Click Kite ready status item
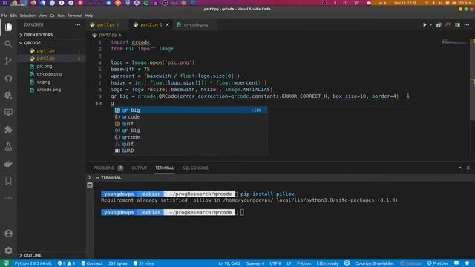Image resolution: width=475 pixels, height=267 pixels. point(327,263)
